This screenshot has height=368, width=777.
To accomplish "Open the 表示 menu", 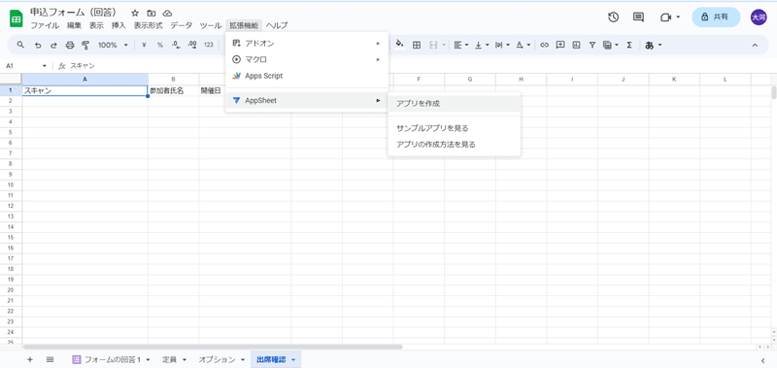I will (96, 25).
